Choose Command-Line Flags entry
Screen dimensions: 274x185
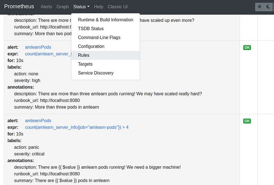(x=106, y=38)
